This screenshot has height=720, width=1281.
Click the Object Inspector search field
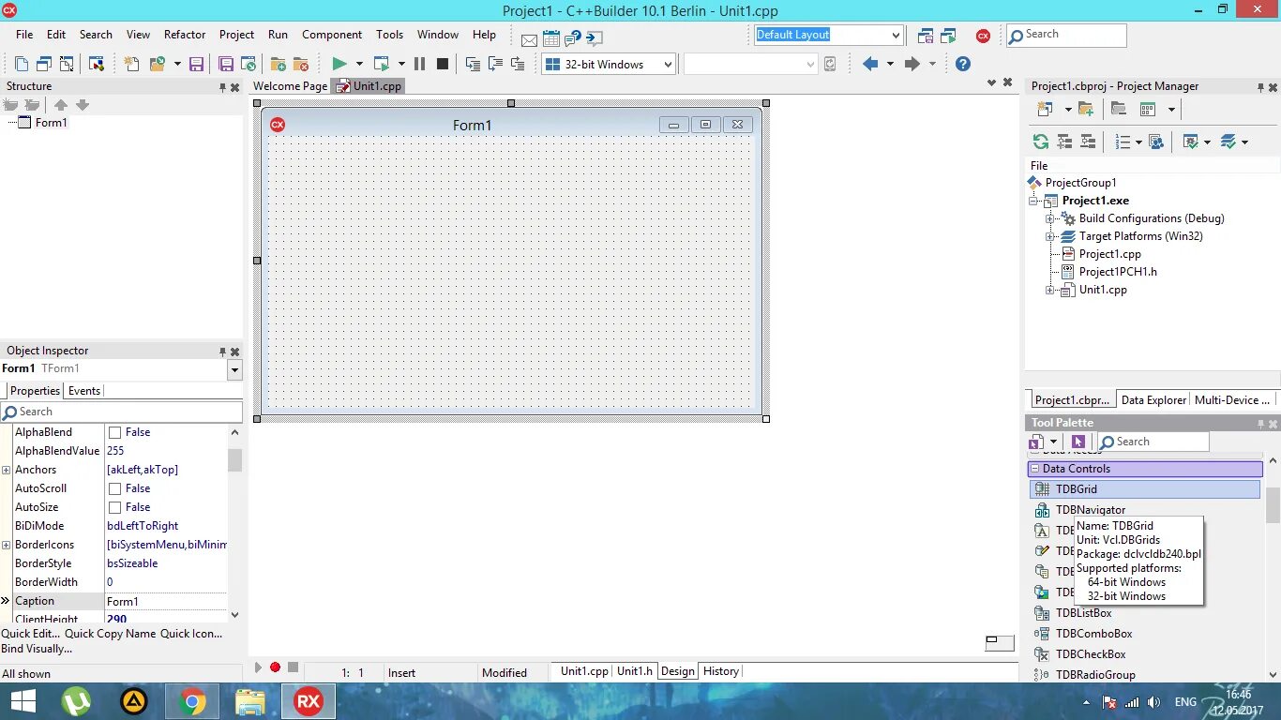122,412
